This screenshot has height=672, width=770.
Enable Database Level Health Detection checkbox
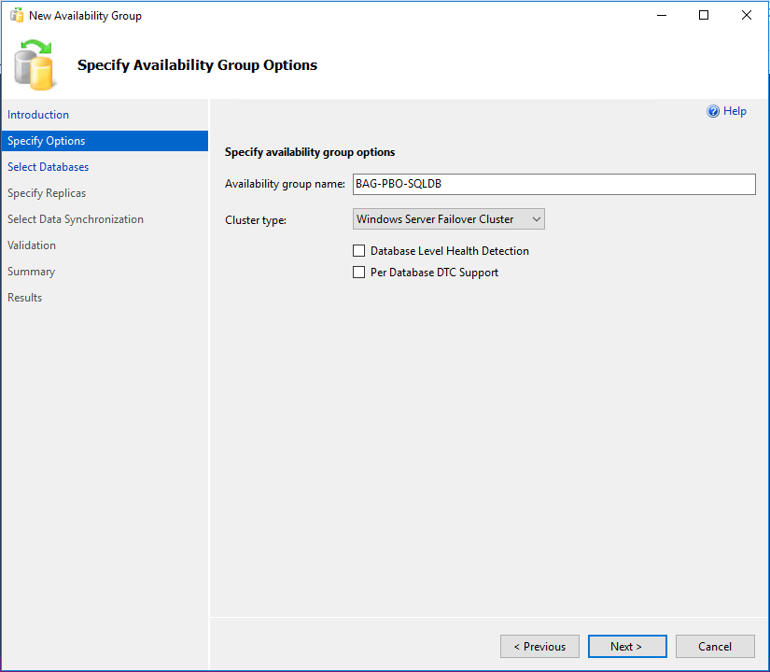[x=358, y=251]
